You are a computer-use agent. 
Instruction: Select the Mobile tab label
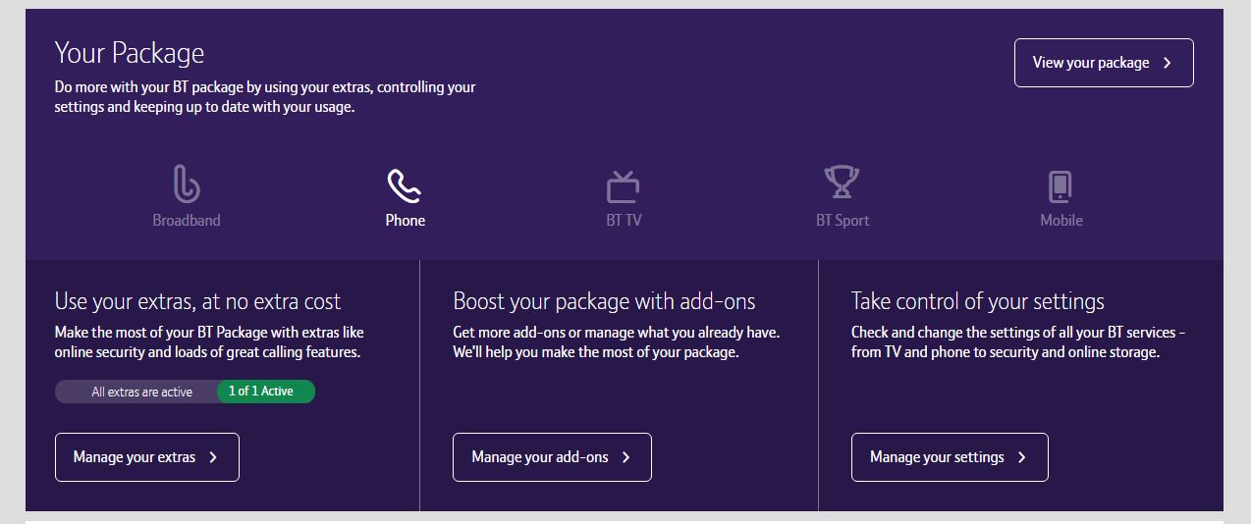coord(1061,220)
